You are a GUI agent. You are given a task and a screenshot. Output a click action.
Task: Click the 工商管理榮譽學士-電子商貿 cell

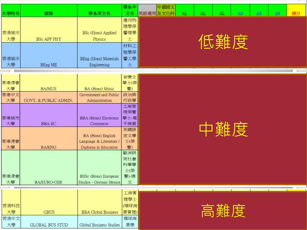130,115
